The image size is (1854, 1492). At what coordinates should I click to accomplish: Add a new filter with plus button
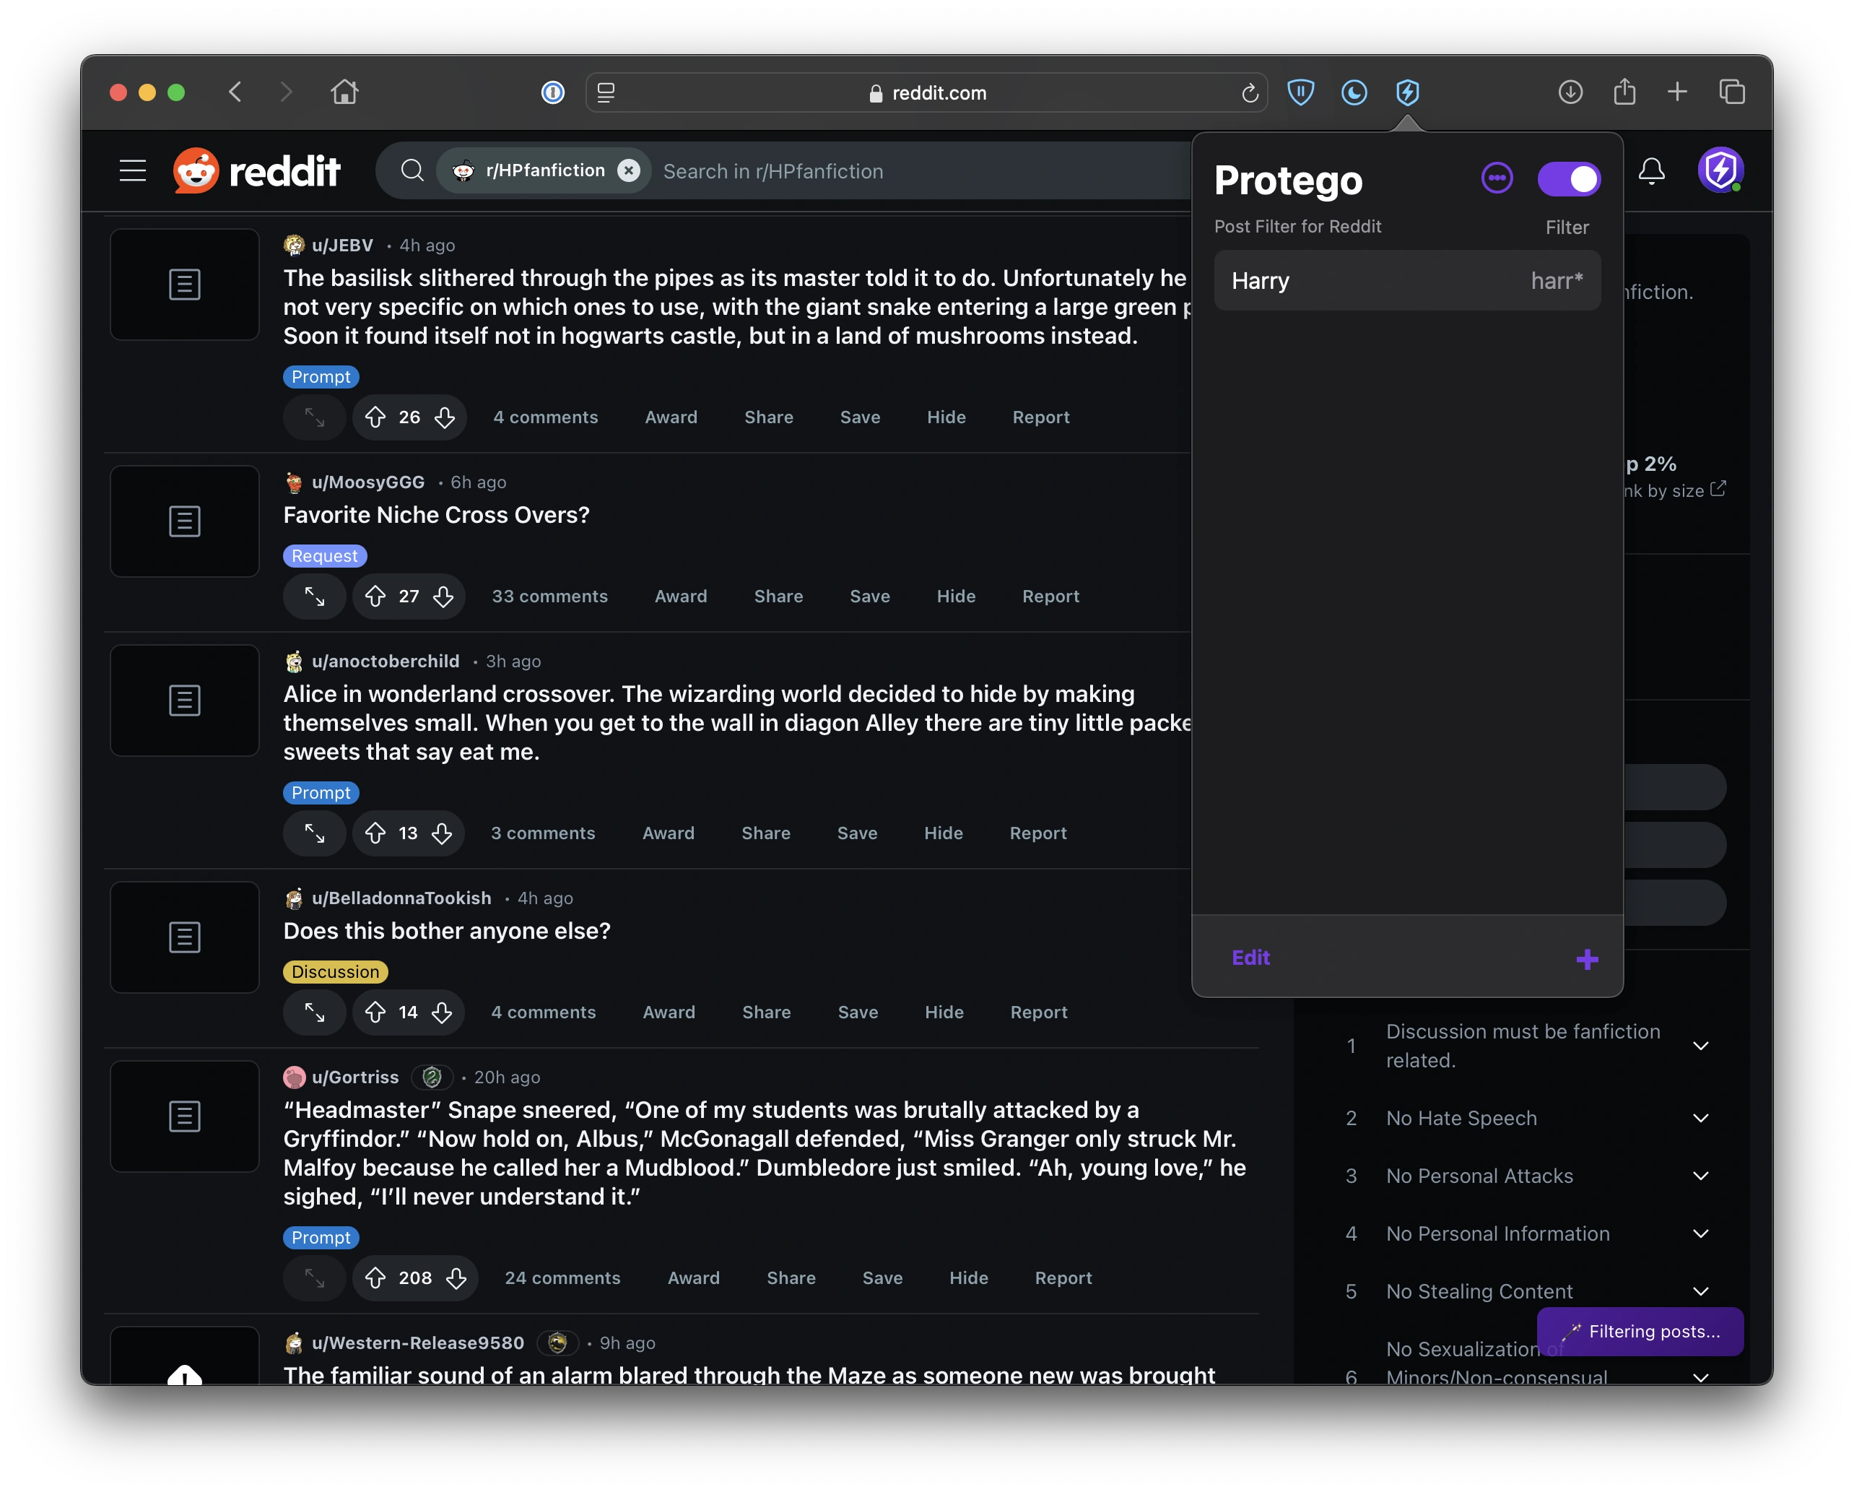coord(1587,958)
